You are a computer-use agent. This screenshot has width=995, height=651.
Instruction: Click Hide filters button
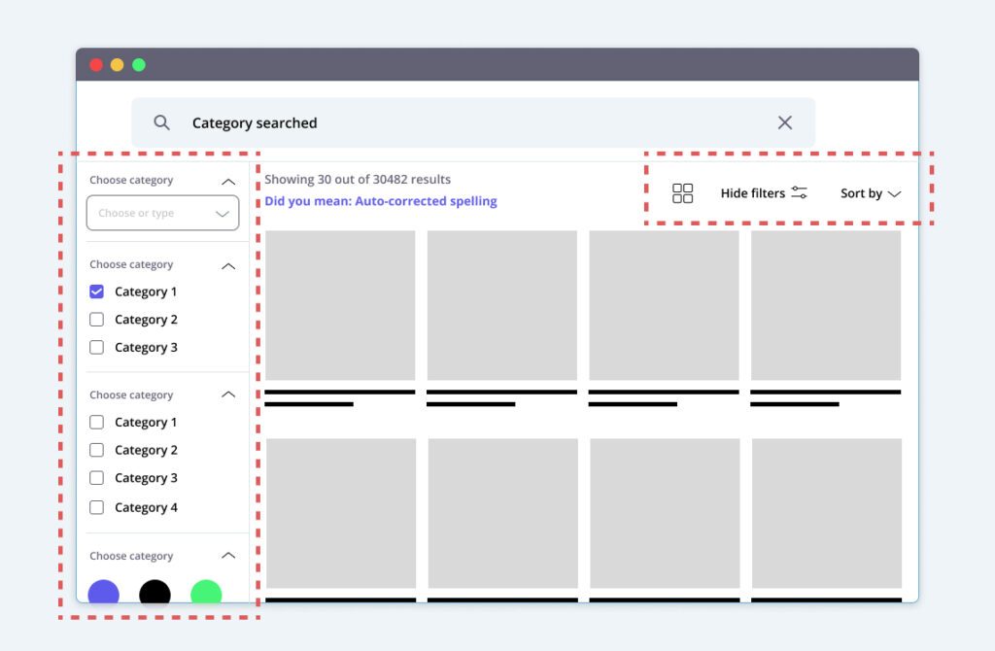coord(764,193)
